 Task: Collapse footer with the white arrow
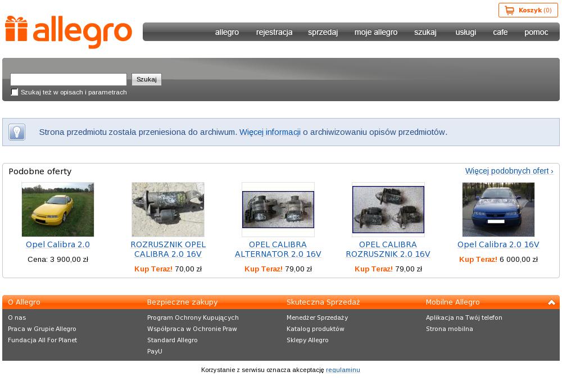551,302
